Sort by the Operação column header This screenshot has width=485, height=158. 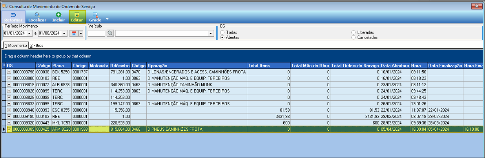pos(197,66)
